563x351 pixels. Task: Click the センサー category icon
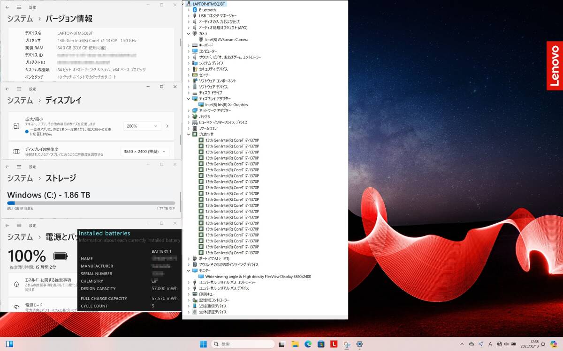[x=195, y=75]
